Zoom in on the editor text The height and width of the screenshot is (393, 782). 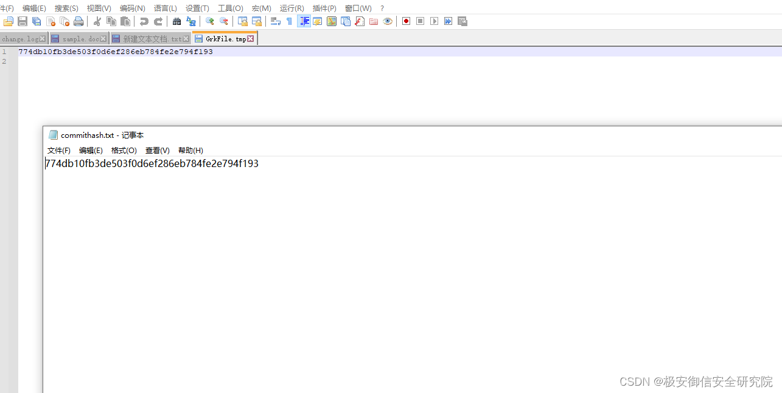(x=209, y=21)
